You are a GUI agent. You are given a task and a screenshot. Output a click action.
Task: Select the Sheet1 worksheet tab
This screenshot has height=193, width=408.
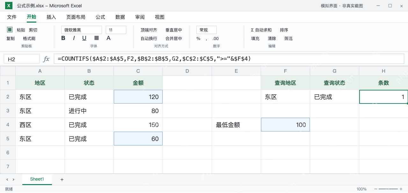(37, 179)
